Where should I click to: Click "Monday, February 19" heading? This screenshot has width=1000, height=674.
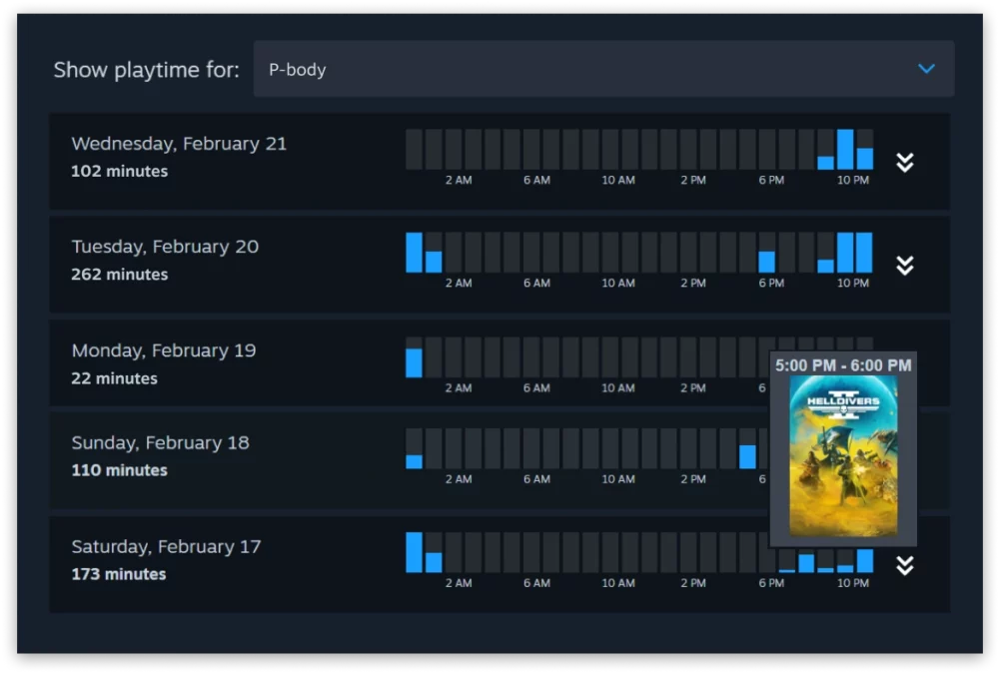[x=163, y=350]
